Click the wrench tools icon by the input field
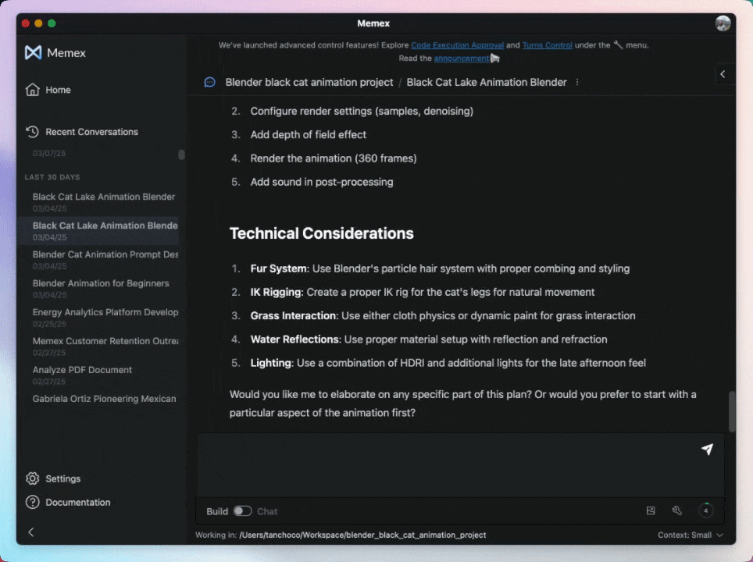Viewport: 753px width, 562px height. (676, 510)
